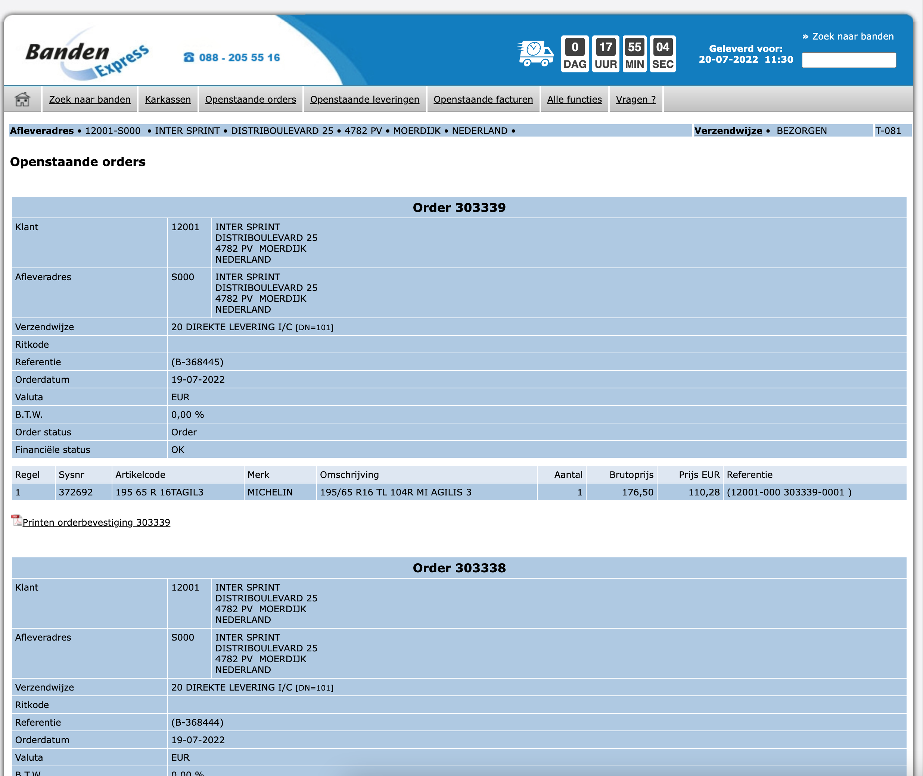Click the UUR countdown tile
The height and width of the screenshot is (776, 923).
(606, 54)
